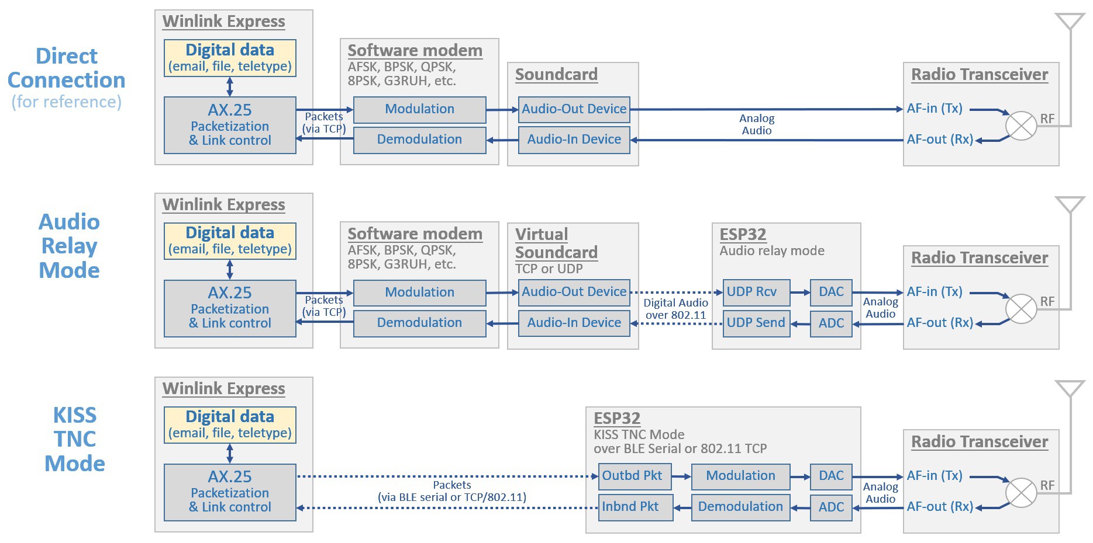
Task: Click the Radio Transceiver heading in the Direct Connection row
Action: (x=980, y=75)
